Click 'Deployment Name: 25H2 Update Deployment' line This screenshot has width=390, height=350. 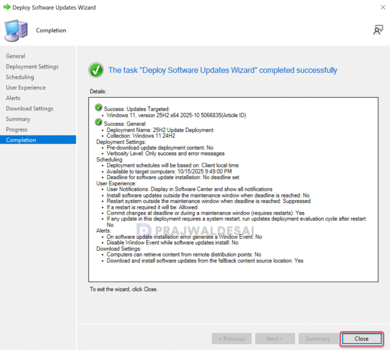tap(160, 130)
